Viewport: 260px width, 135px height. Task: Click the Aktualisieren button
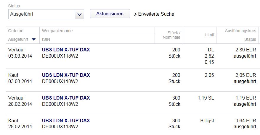point(110,14)
